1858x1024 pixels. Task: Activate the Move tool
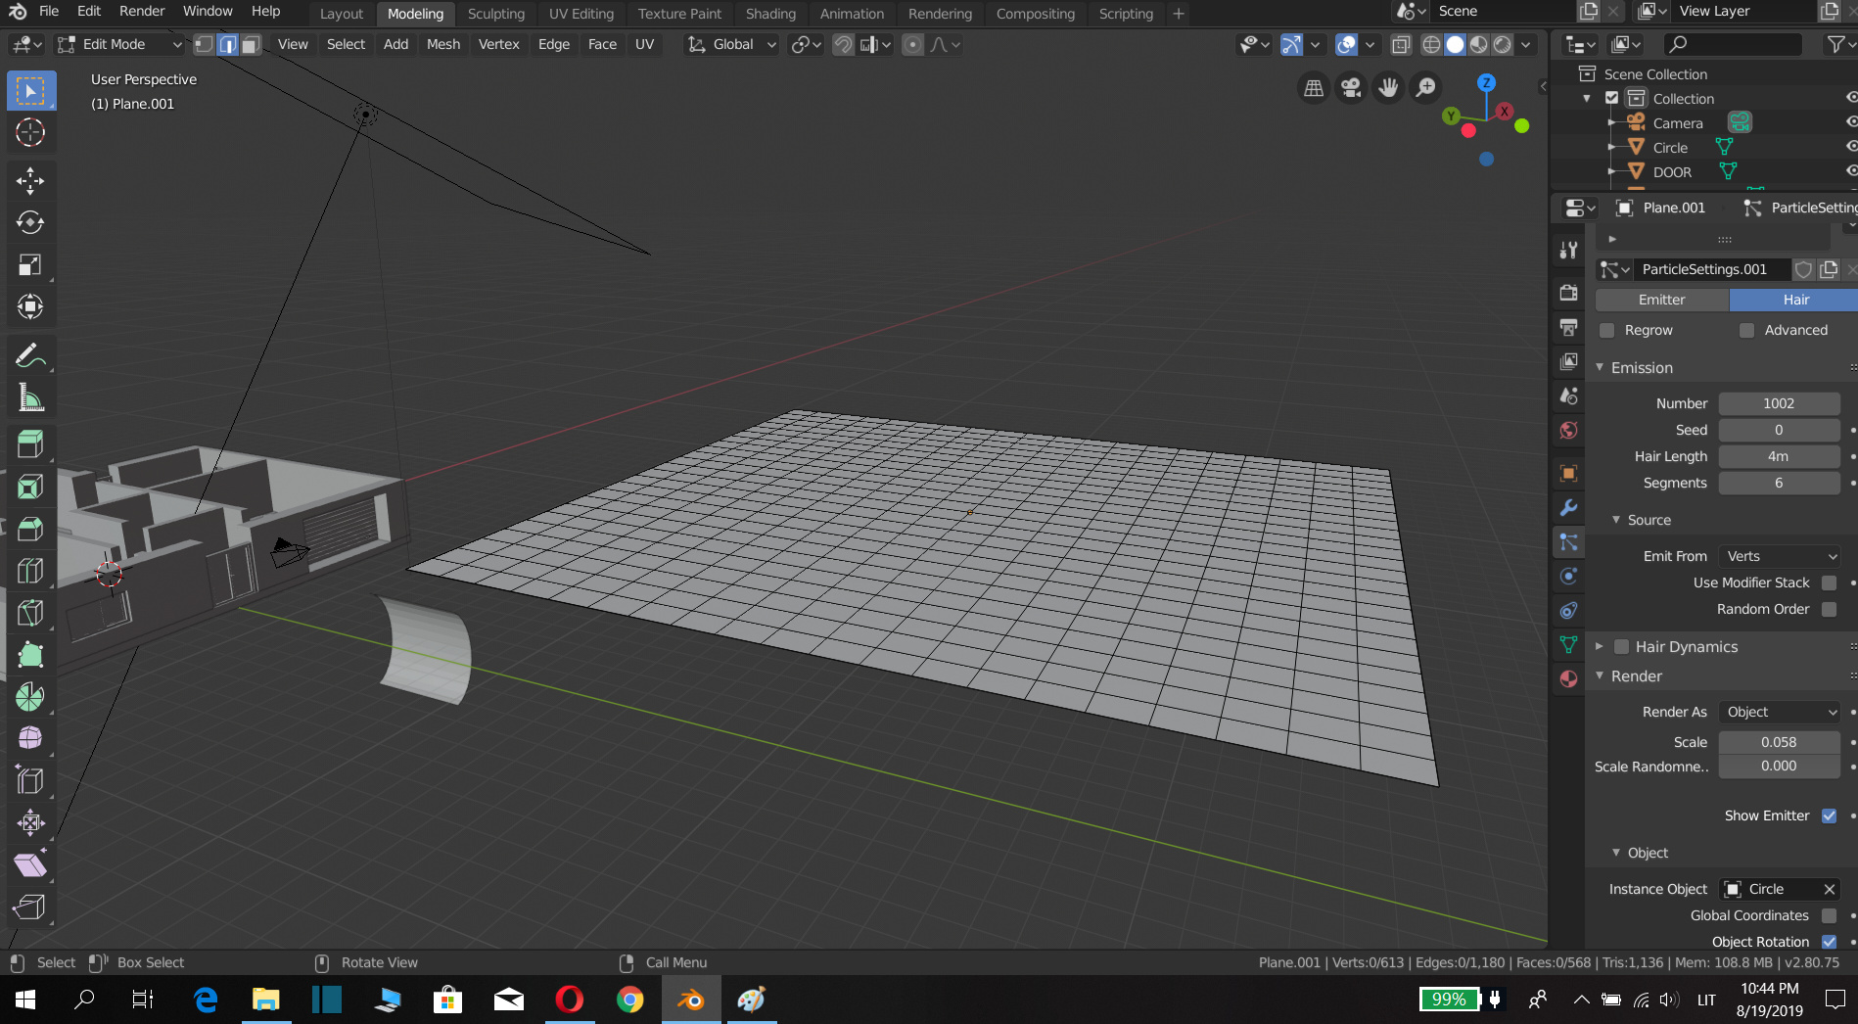click(x=30, y=181)
